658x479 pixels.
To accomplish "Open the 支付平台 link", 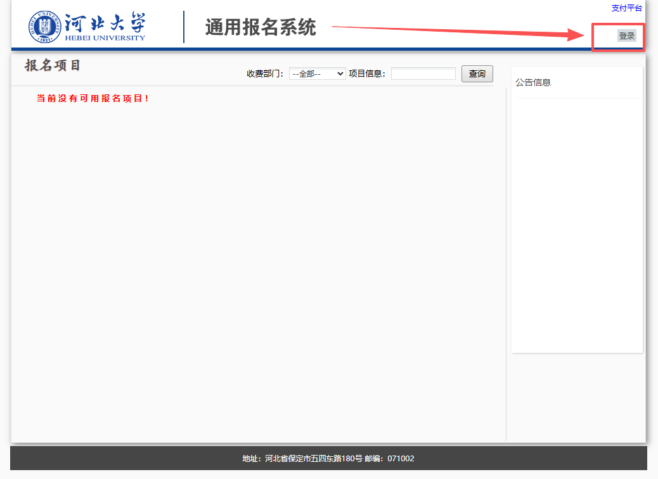I will [626, 8].
